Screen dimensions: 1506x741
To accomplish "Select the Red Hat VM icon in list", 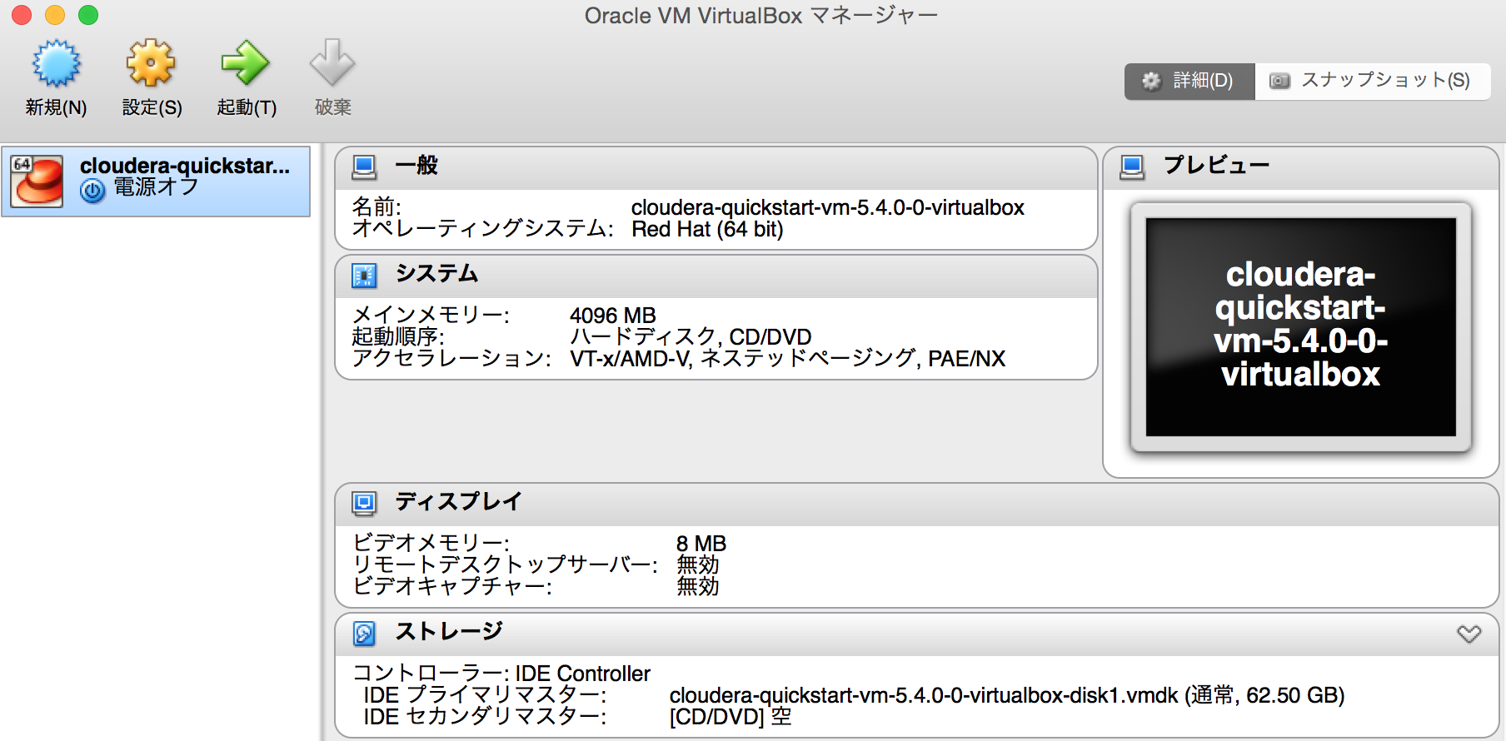I will coord(37,181).
